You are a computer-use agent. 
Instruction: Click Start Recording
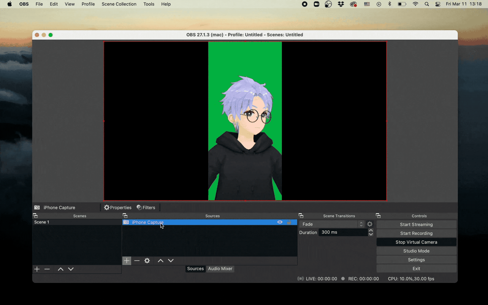[x=416, y=233]
